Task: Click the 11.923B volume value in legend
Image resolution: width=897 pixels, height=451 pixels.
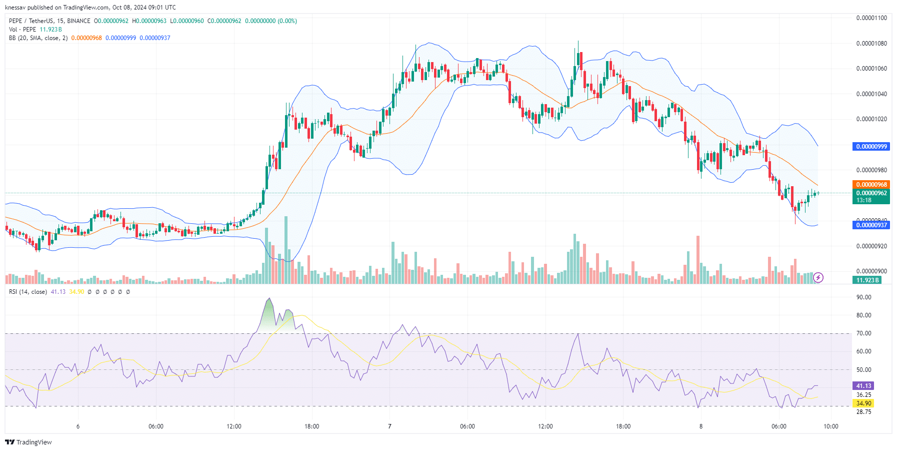Action: pyautogui.click(x=51, y=30)
